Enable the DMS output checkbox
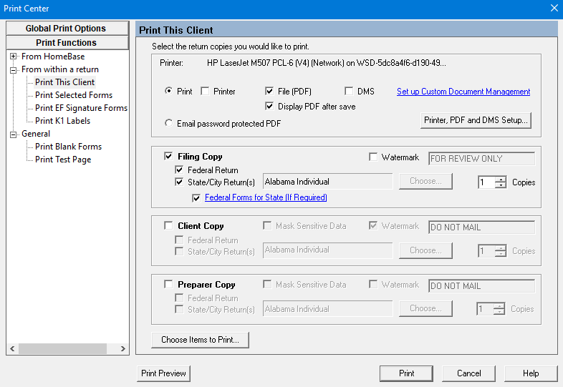The width and height of the screenshot is (563, 387). (x=350, y=92)
